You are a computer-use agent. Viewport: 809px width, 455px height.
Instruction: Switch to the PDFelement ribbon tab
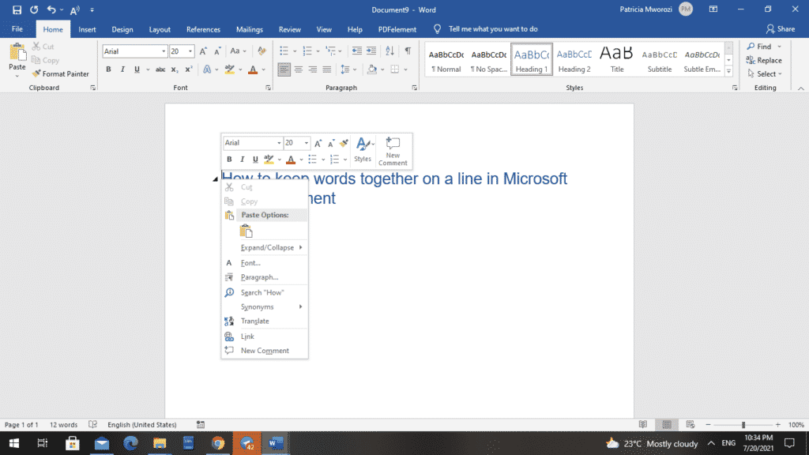click(x=396, y=28)
